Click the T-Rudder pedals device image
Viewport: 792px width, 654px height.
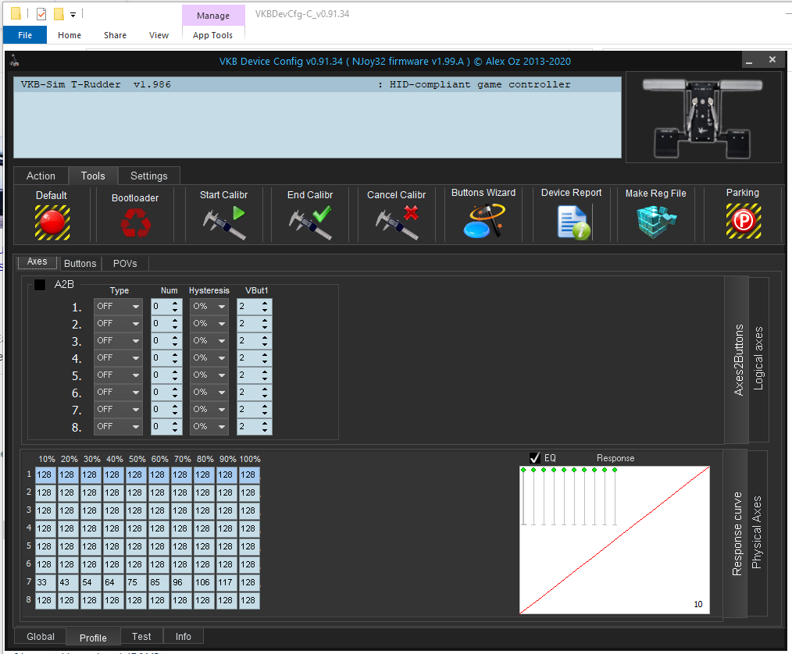(x=703, y=117)
